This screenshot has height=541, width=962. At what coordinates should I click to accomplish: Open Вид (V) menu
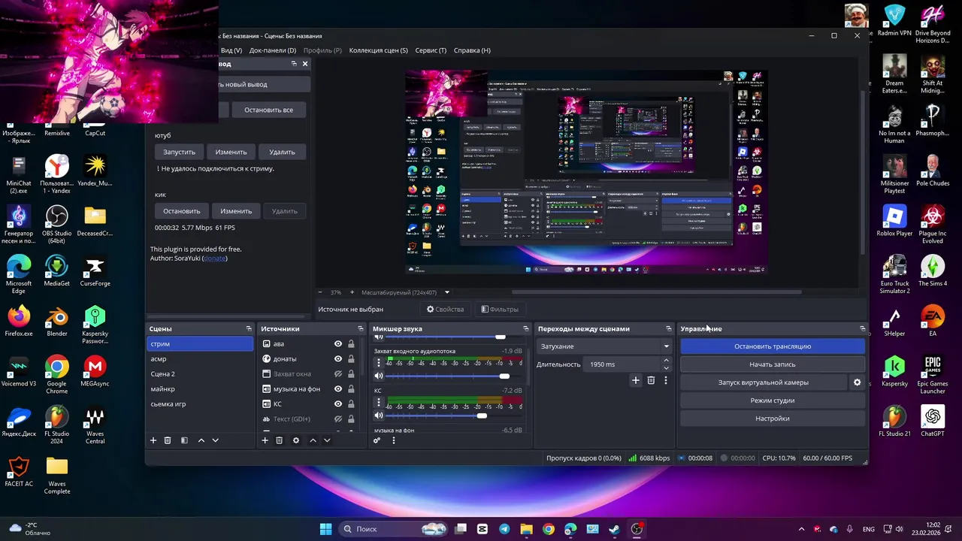click(x=231, y=50)
